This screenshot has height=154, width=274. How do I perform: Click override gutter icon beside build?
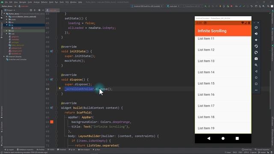(51, 108)
